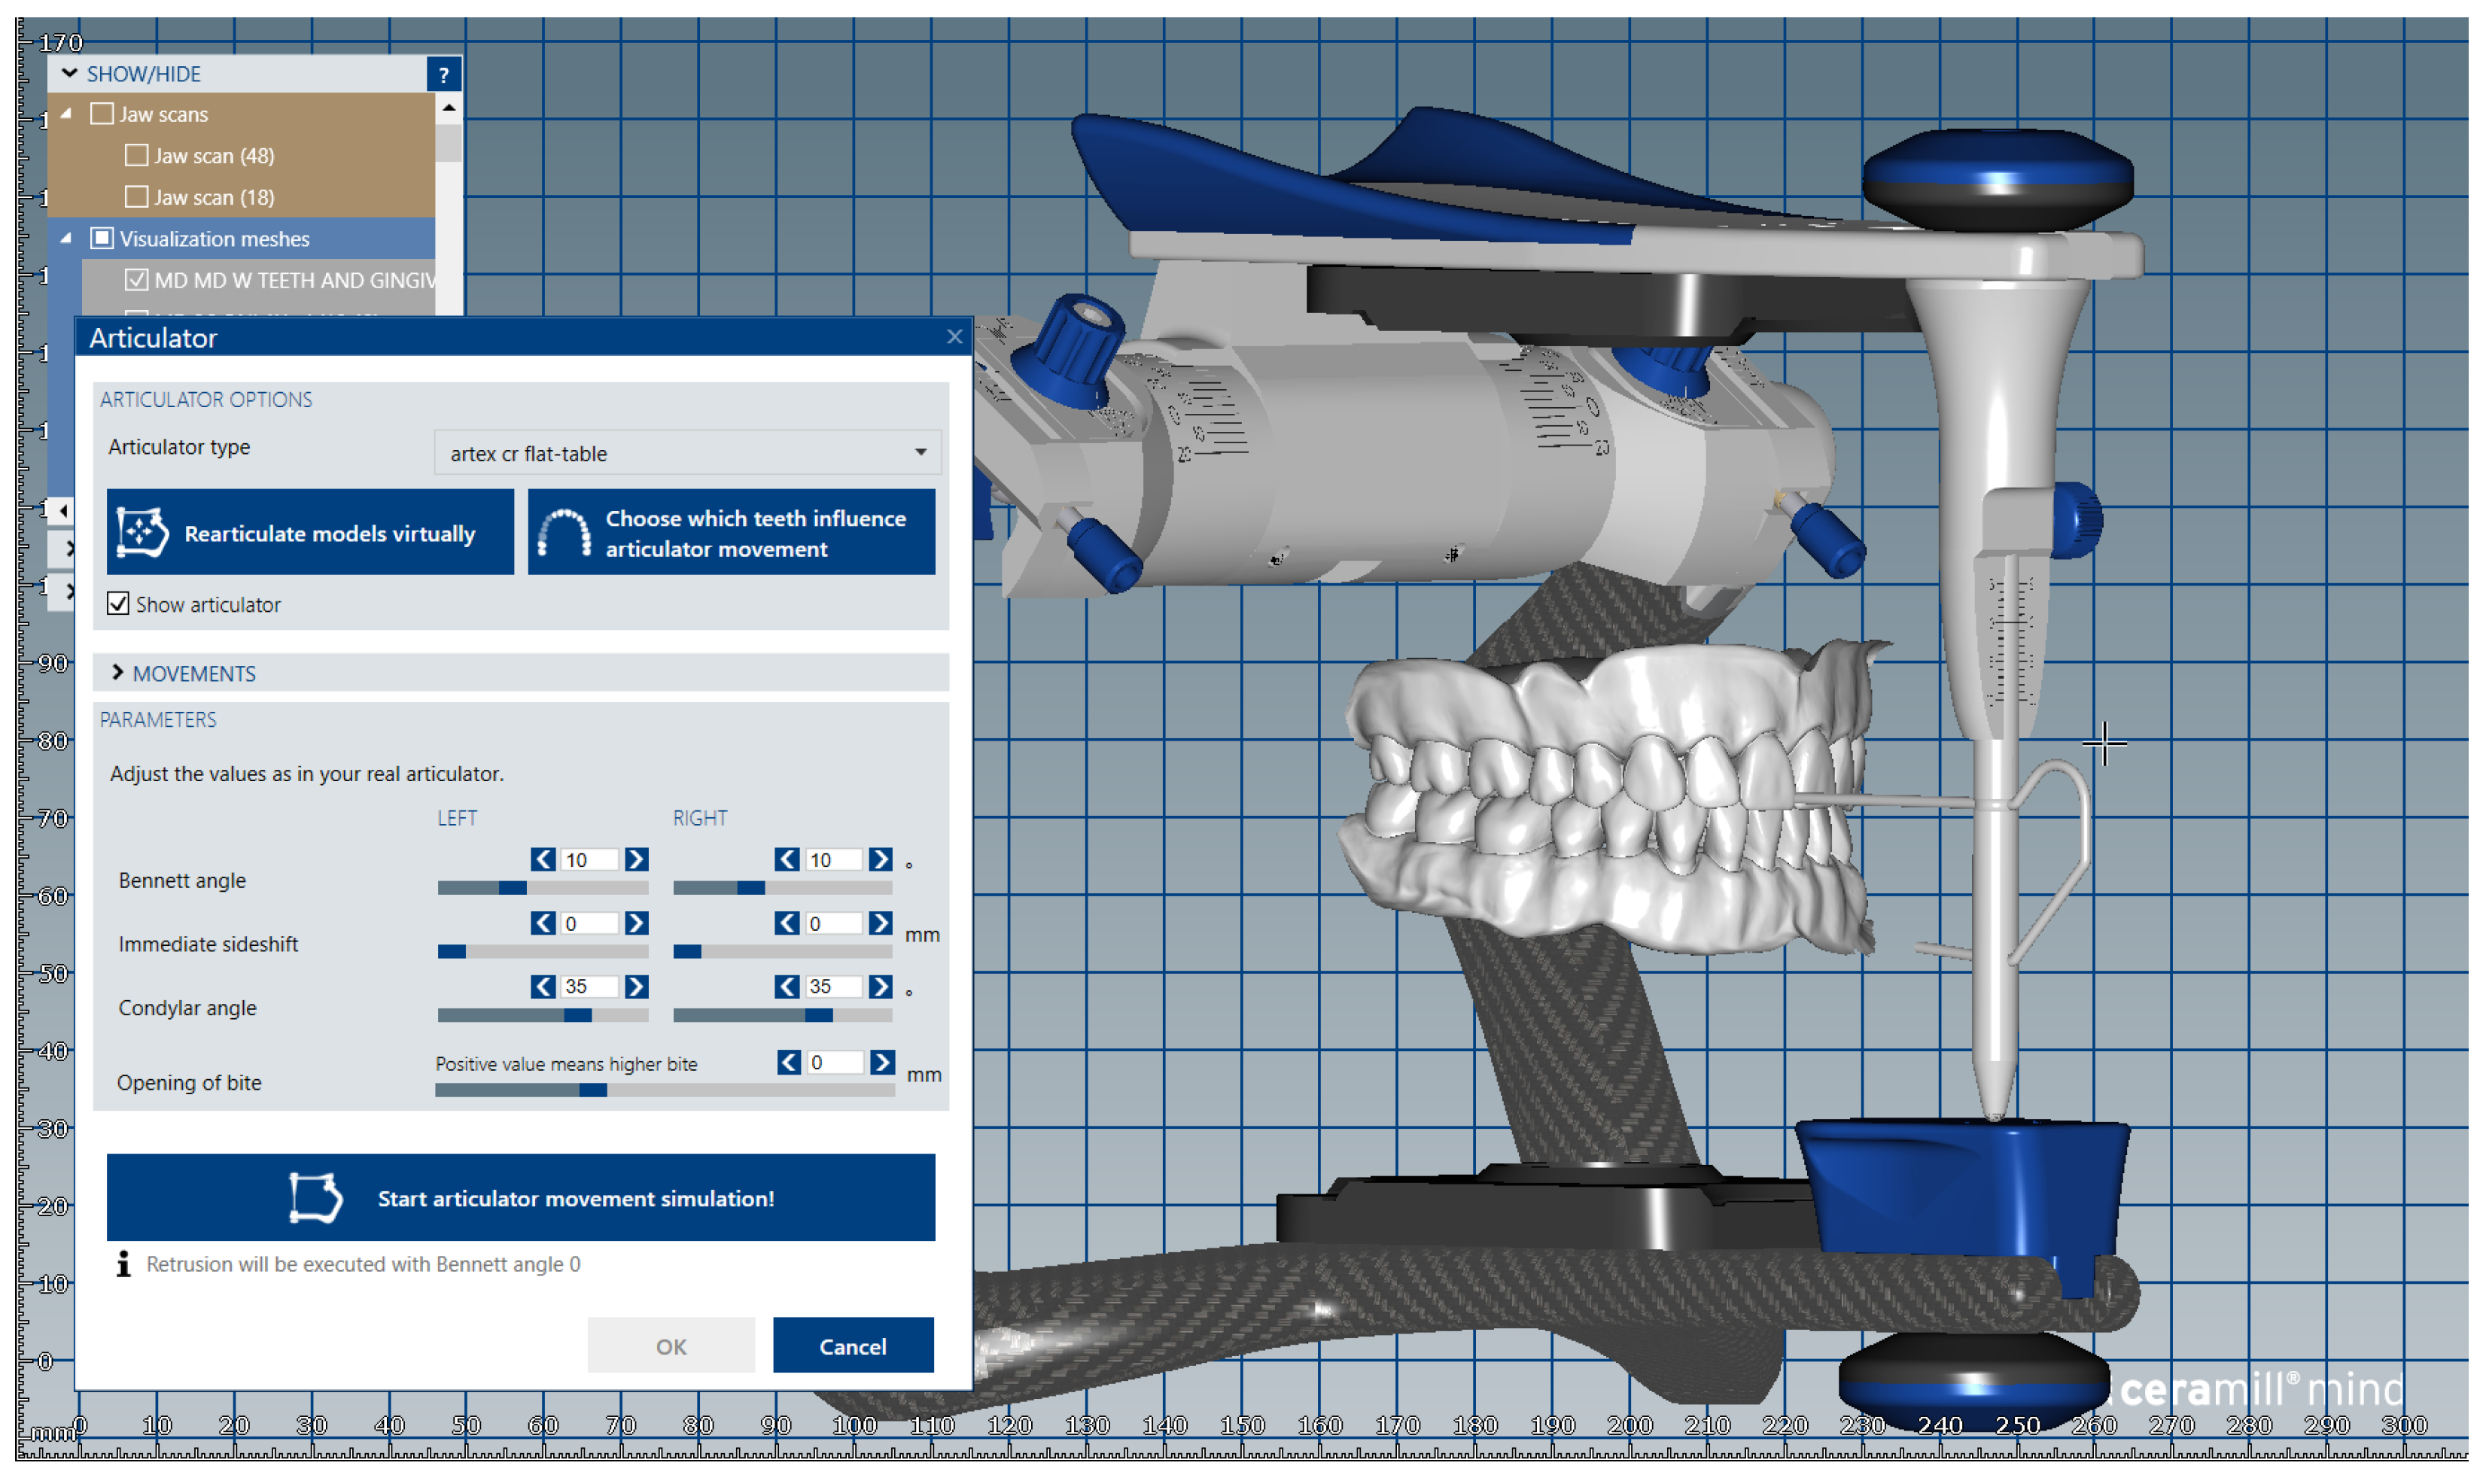Open the Articulator type dropdown

688,453
